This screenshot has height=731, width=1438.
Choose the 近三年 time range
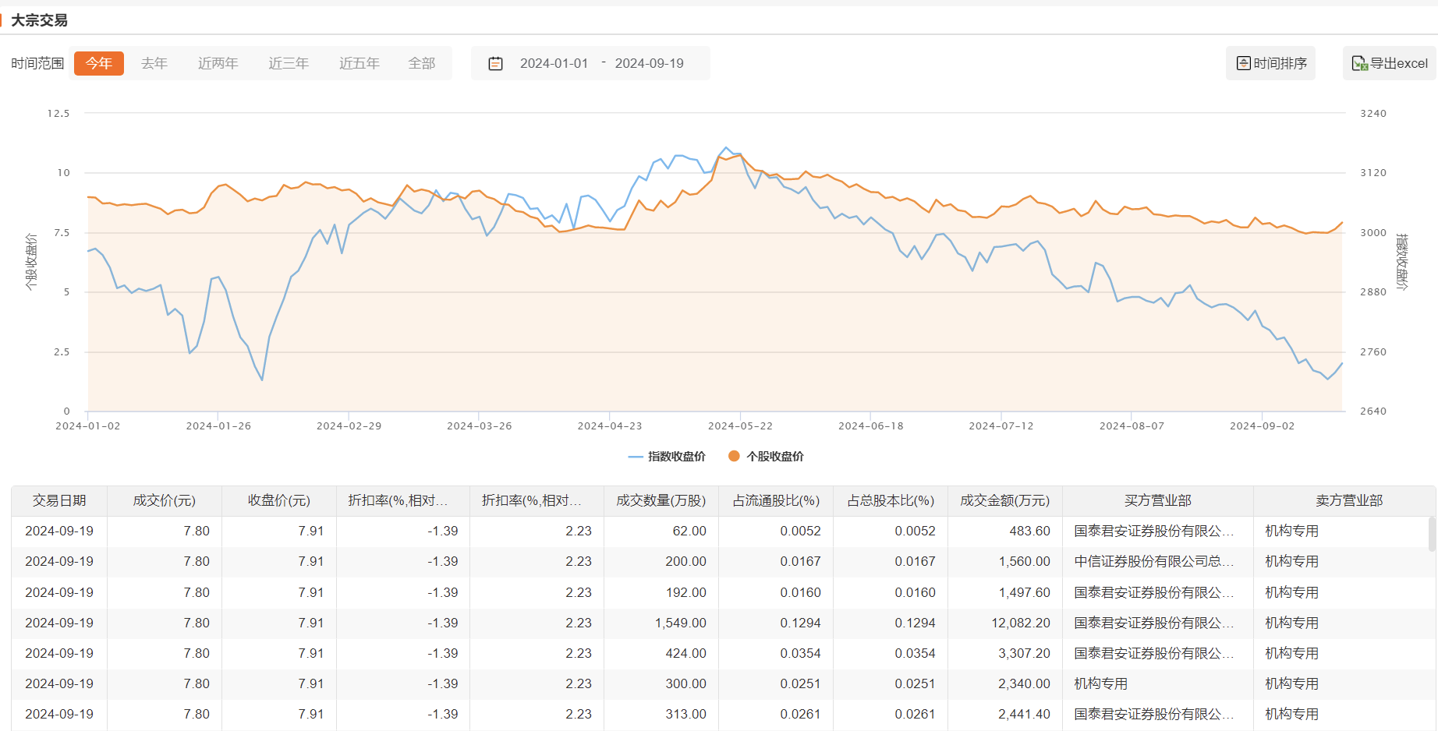(289, 64)
